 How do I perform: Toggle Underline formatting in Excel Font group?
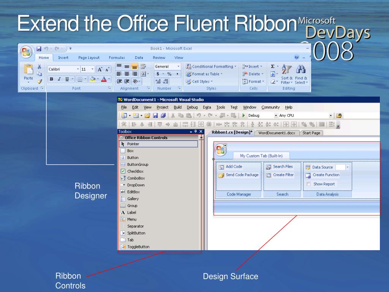coord(67,79)
